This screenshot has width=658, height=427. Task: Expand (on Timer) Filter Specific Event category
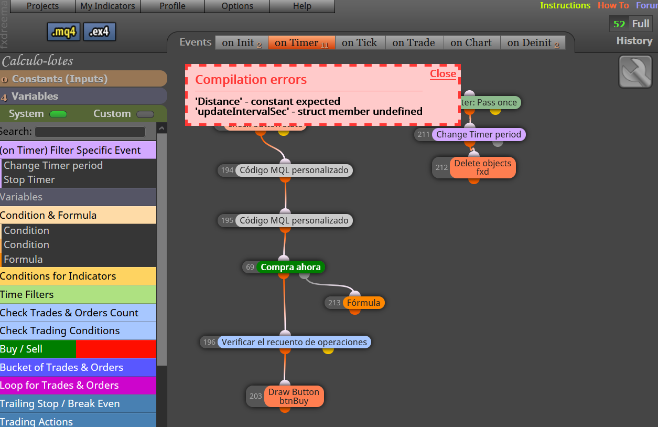coord(78,150)
